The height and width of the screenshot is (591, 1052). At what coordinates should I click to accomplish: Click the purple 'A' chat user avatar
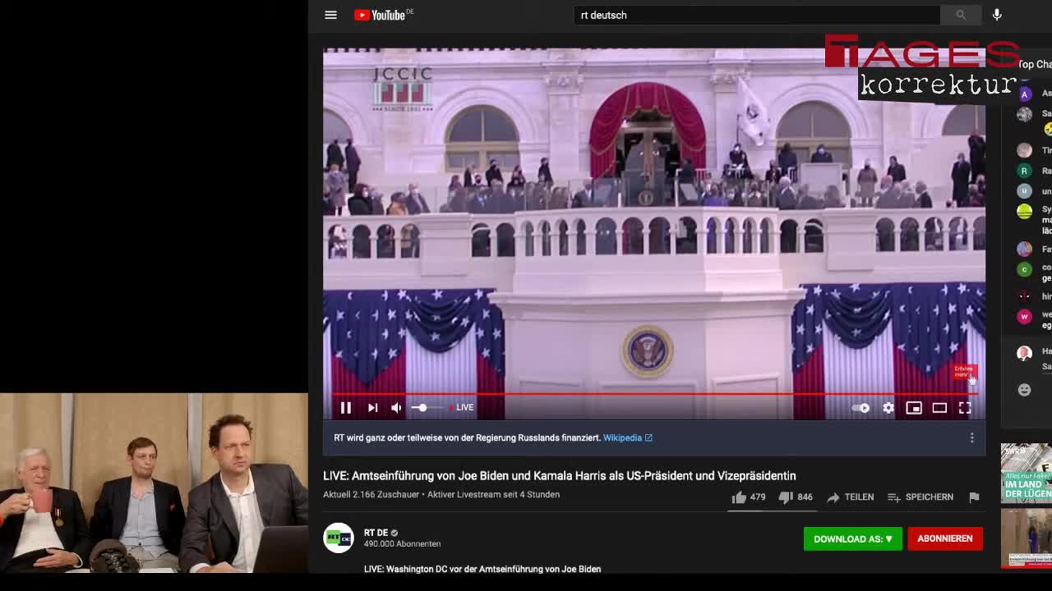point(1024,94)
